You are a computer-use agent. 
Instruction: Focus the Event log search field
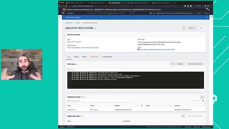click(136, 70)
